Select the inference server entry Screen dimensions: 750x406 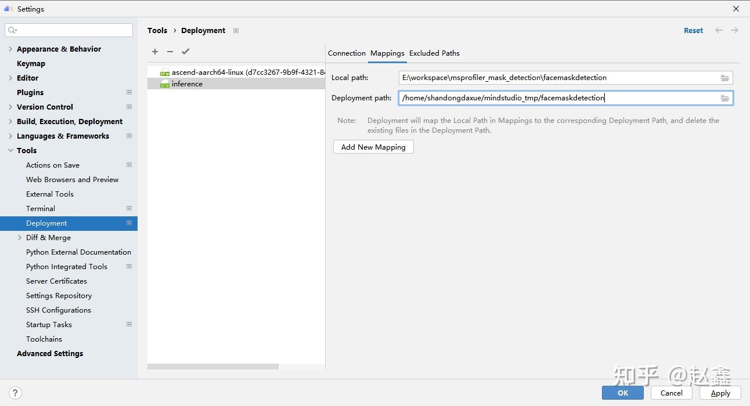click(236, 84)
